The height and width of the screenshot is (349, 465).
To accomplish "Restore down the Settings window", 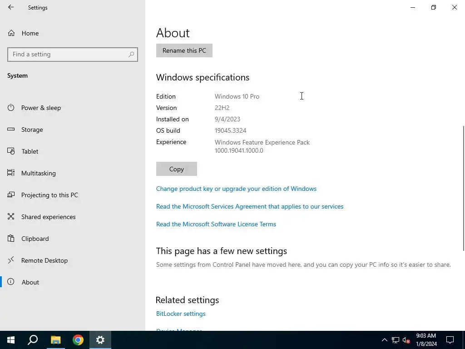I will coord(434,7).
